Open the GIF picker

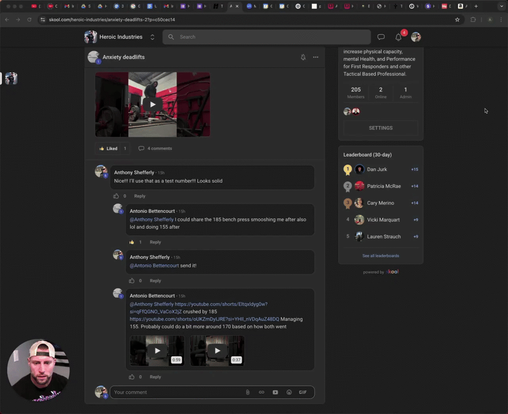pyautogui.click(x=303, y=392)
